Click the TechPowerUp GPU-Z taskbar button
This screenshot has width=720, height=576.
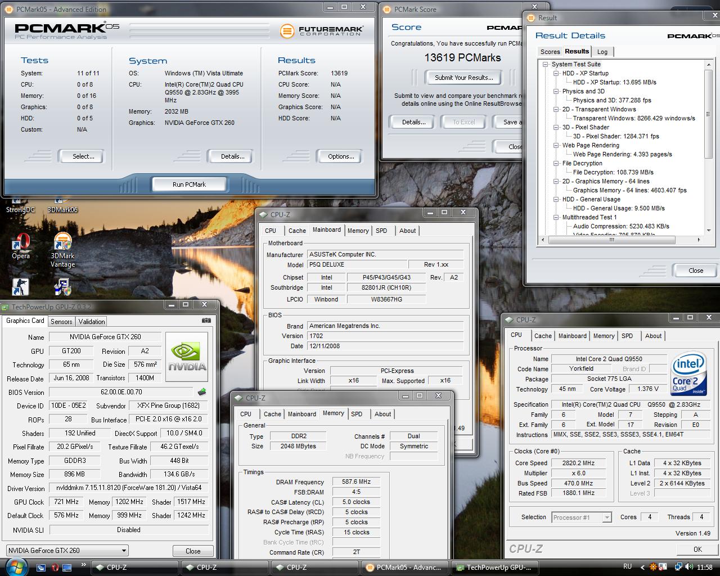pyautogui.click(x=496, y=567)
